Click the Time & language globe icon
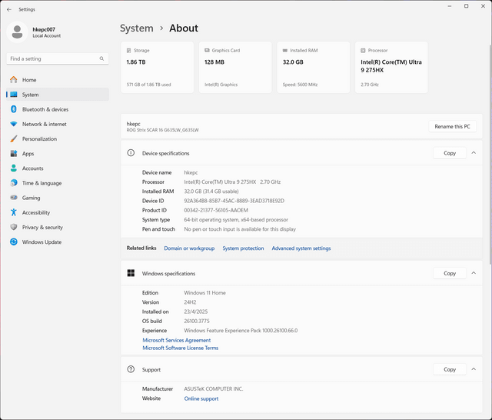492x420 pixels. pyautogui.click(x=14, y=183)
